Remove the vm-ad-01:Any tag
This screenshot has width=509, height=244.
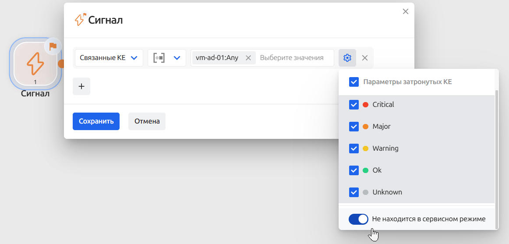pyautogui.click(x=248, y=58)
